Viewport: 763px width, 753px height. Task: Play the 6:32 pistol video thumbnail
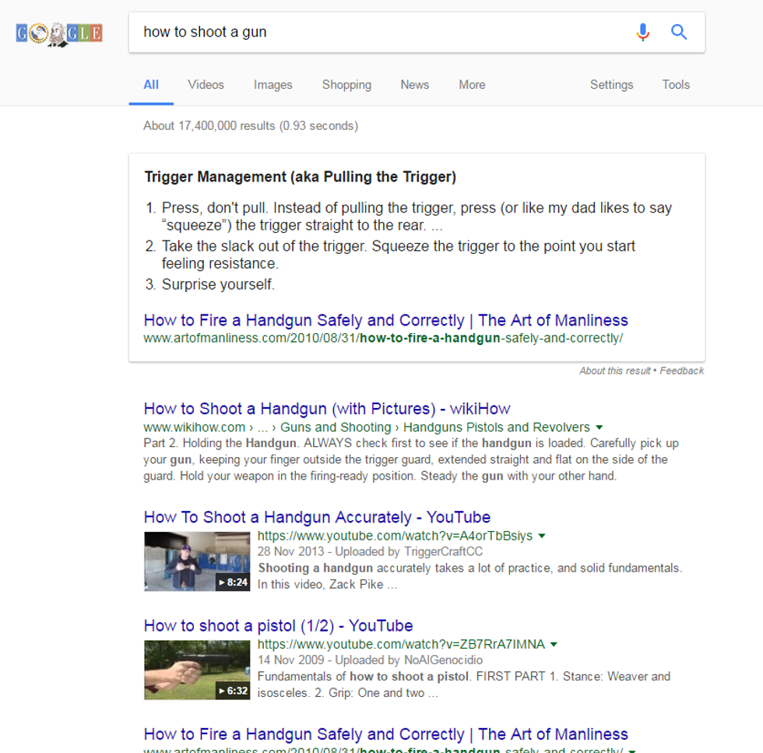[197, 670]
